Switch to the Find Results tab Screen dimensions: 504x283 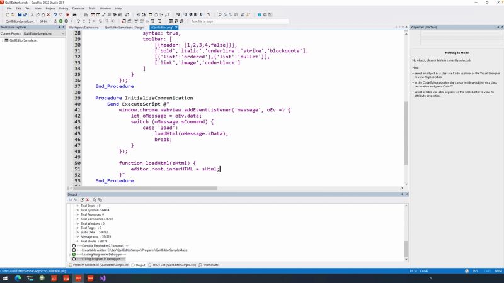(209, 265)
